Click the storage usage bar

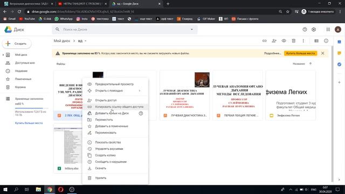(32, 108)
